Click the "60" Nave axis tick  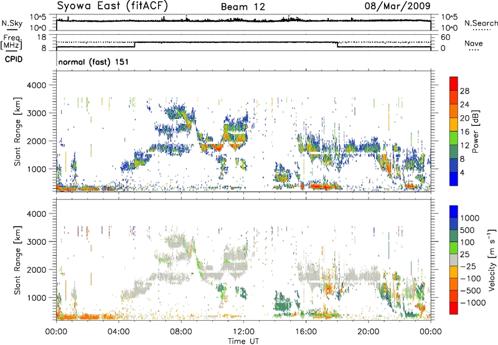[446, 37]
